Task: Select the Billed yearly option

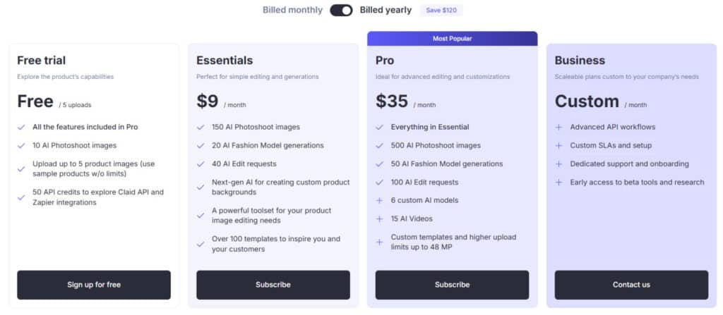Action: tap(386, 11)
